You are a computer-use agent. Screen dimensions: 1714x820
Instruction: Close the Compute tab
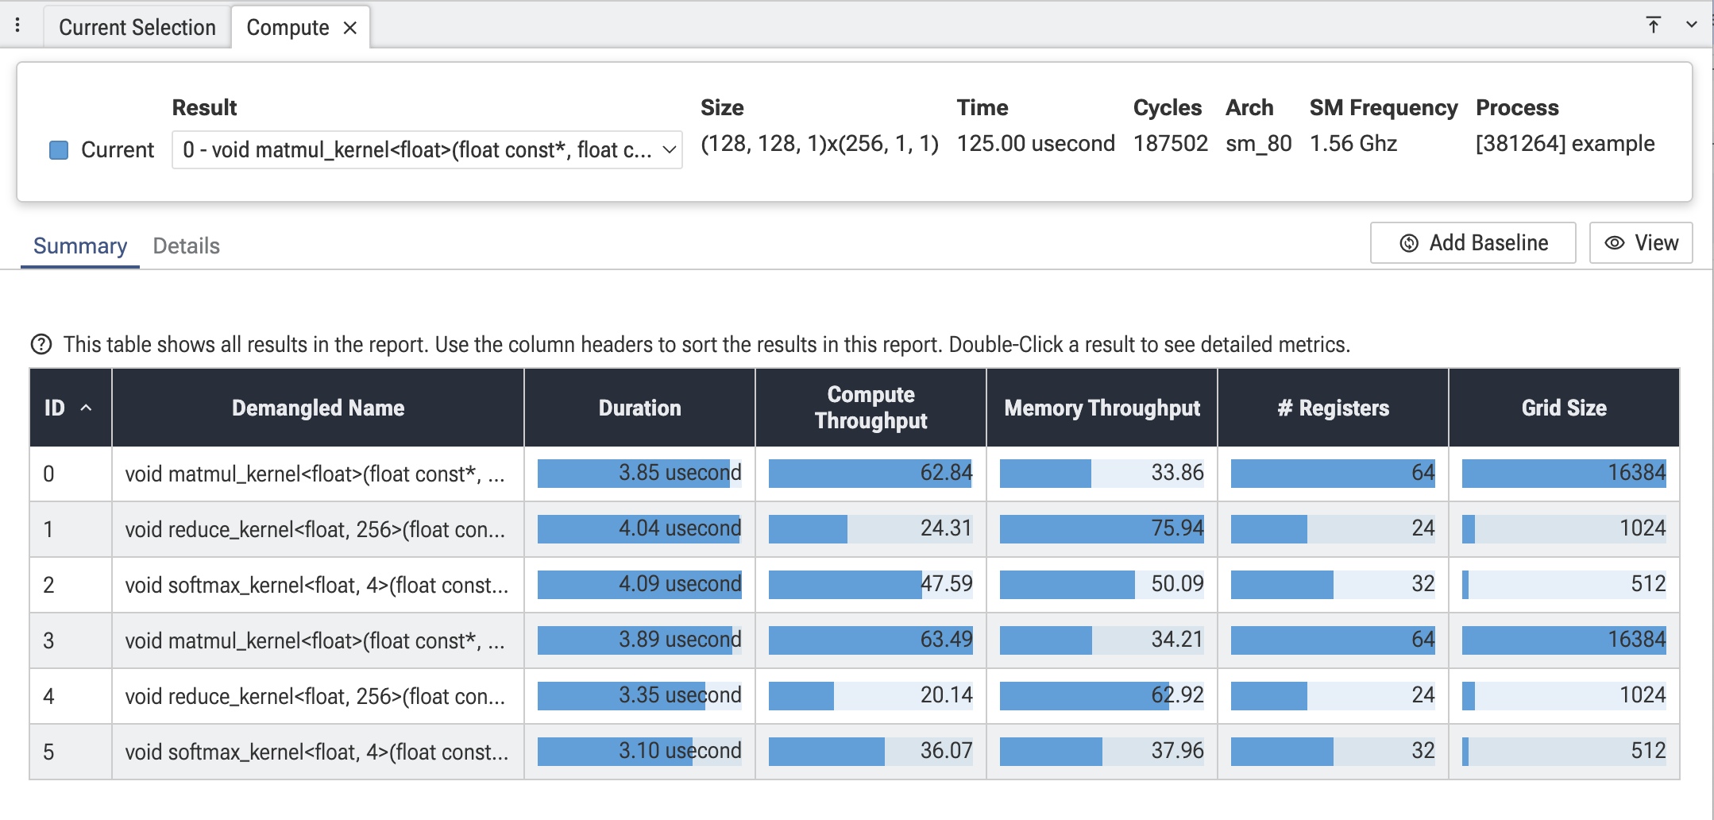pyautogui.click(x=350, y=28)
